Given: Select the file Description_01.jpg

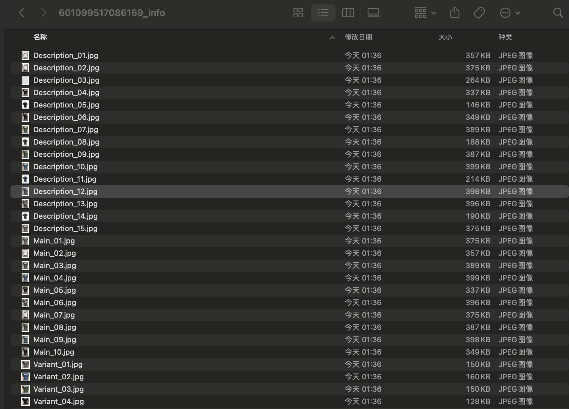Looking at the screenshot, I should [x=289, y=55].
